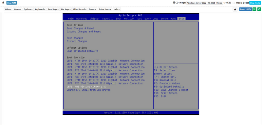Open the Security BIOS tab
Viewport: 262px width, 125px height.
pos(108,19)
